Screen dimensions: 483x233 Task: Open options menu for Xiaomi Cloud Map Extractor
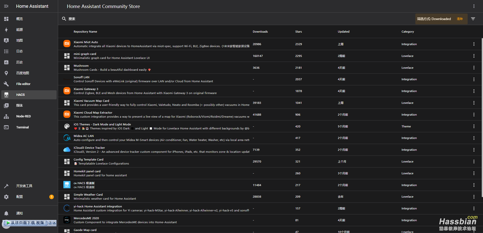[x=474, y=115]
